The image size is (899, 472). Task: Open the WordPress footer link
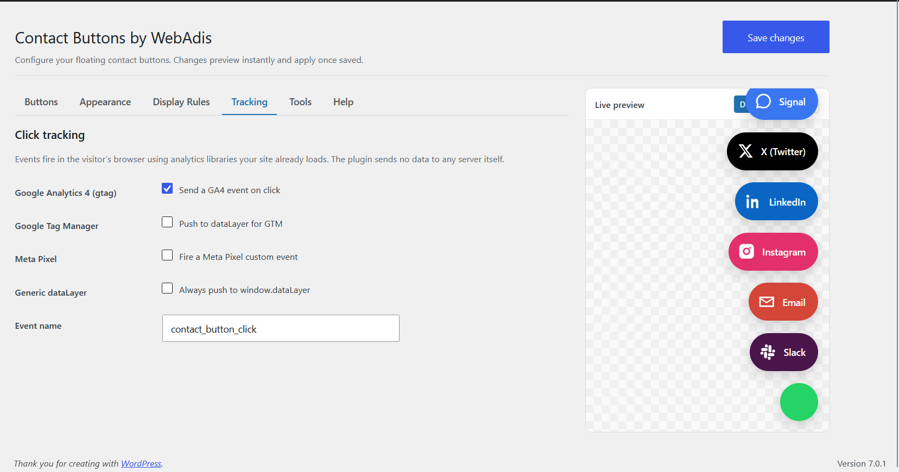141,463
